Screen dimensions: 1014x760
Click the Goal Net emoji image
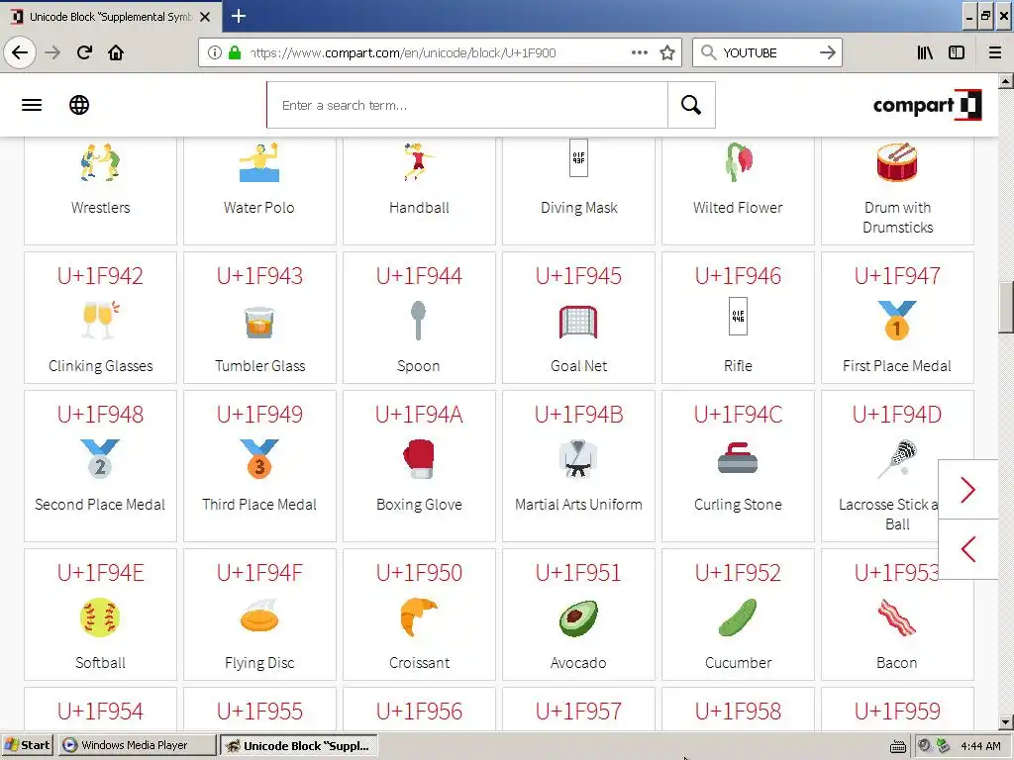coord(578,322)
